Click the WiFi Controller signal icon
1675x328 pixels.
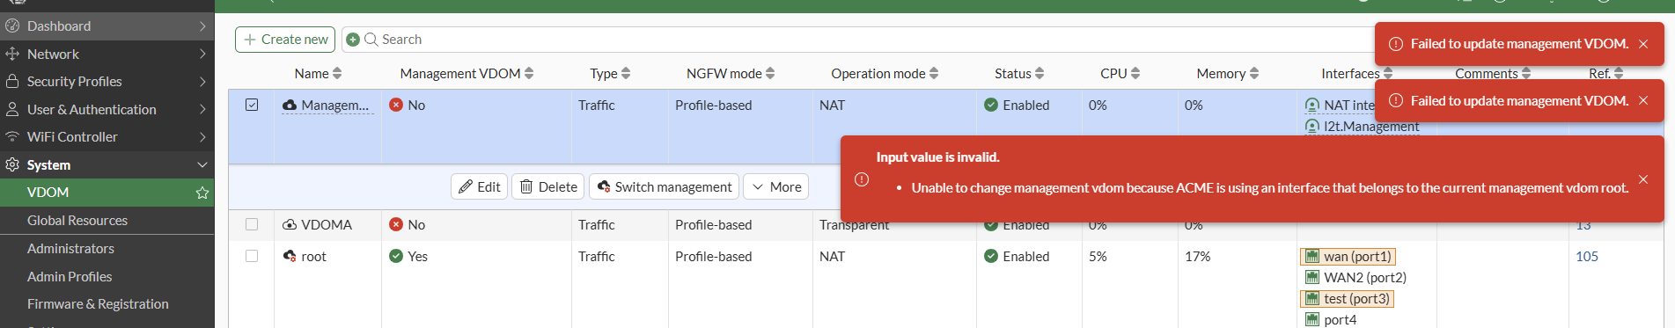(12, 136)
